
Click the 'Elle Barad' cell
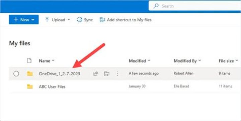tap(181, 86)
